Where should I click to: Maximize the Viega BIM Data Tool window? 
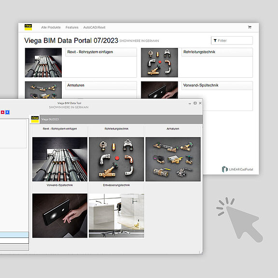point(195,103)
